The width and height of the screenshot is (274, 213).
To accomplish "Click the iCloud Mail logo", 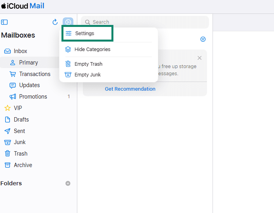I will (x=23, y=6).
